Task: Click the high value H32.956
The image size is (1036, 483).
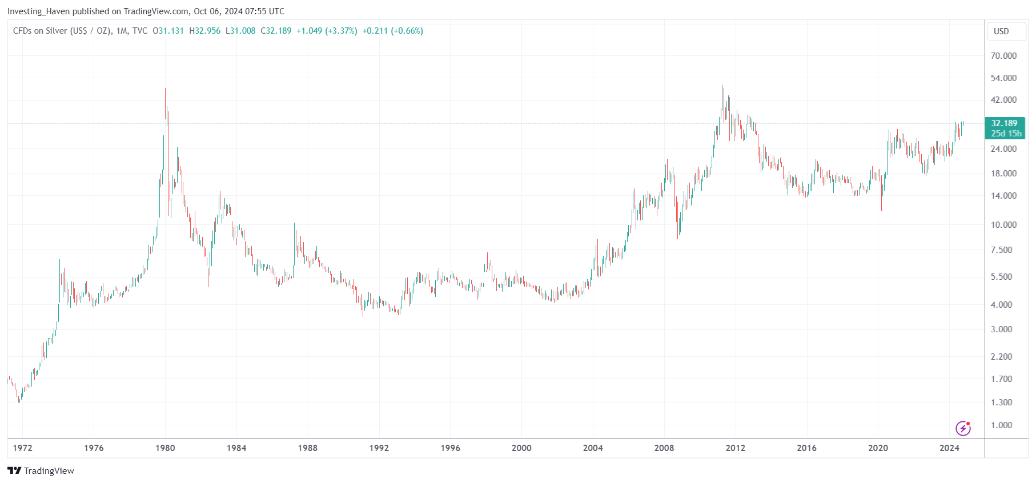Action: [x=205, y=31]
